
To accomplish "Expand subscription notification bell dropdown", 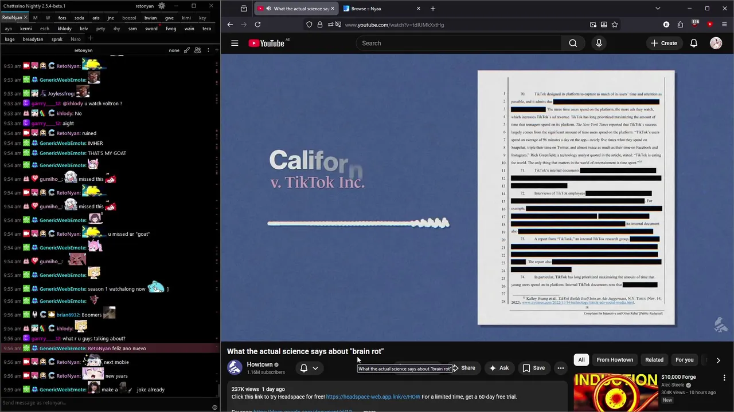I will 309,368.
